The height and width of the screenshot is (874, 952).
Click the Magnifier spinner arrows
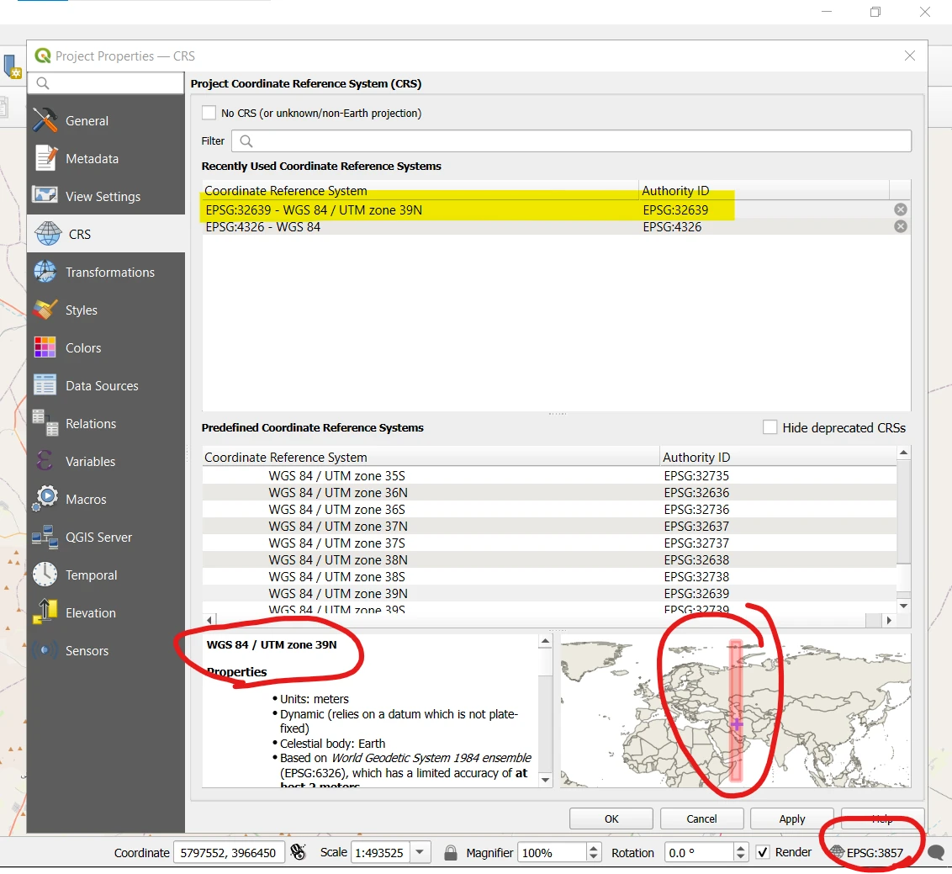(x=594, y=852)
